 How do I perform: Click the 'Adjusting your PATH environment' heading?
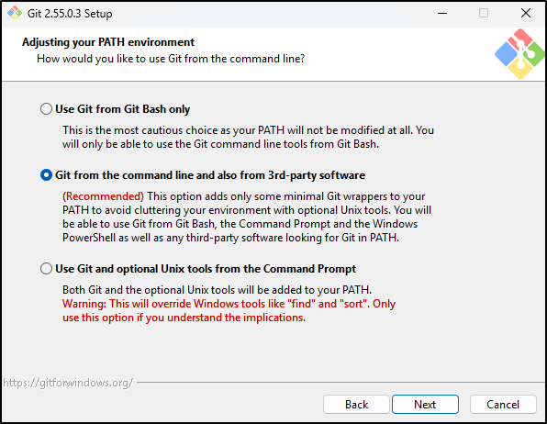point(108,42)
